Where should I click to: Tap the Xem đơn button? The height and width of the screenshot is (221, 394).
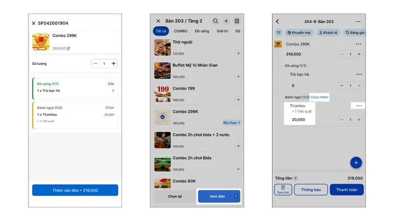click(219, 196)
